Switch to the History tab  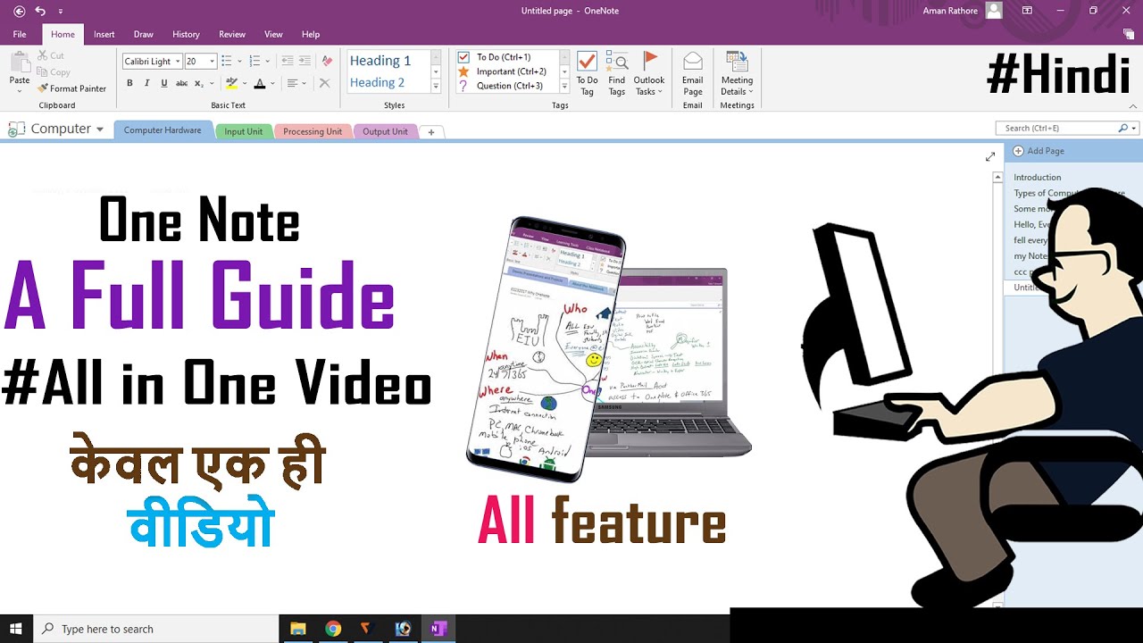pyautogui.click(x=186, y=34)
